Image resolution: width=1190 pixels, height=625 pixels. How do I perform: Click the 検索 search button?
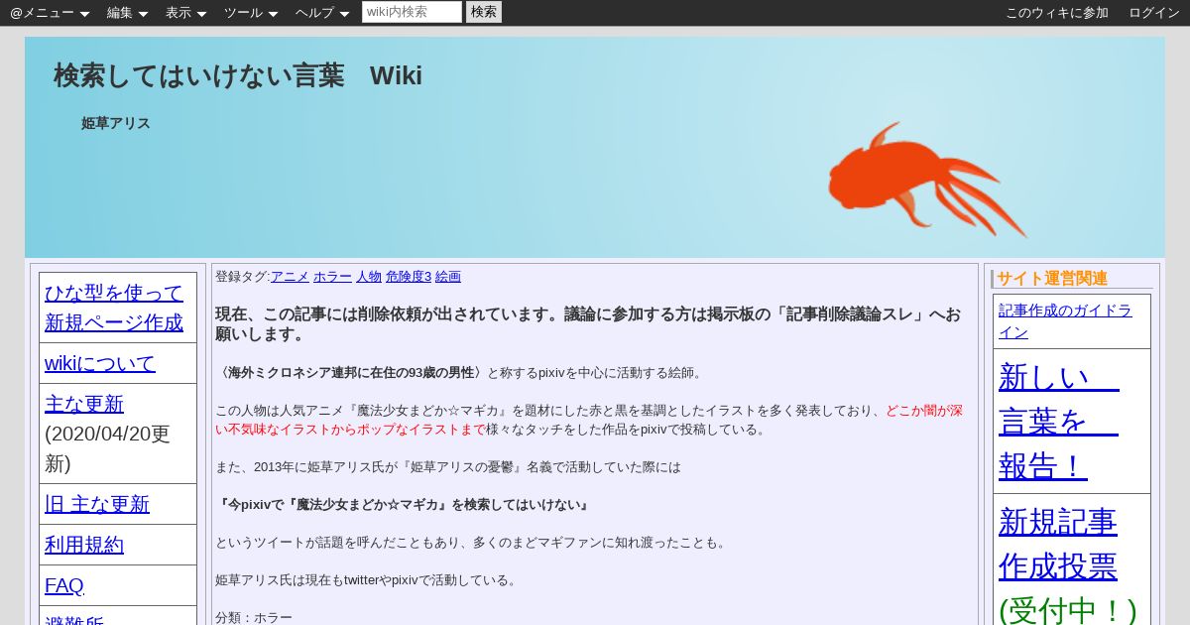coord(484,12)
